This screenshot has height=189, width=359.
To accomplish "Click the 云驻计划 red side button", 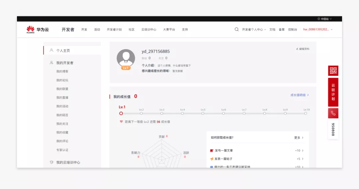I will pos(333,92).
